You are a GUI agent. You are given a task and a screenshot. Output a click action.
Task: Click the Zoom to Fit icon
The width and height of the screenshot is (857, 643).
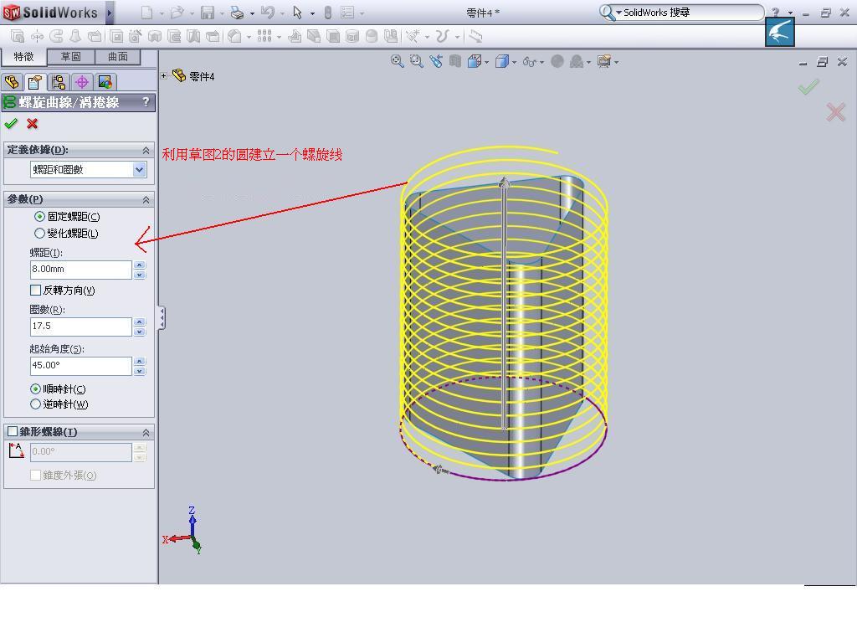pyautogui.click(x=398, y=61)
